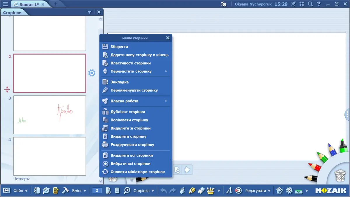
Task: Select the eraser tool in bottom toolbar
Action: [x=202, y=191]
